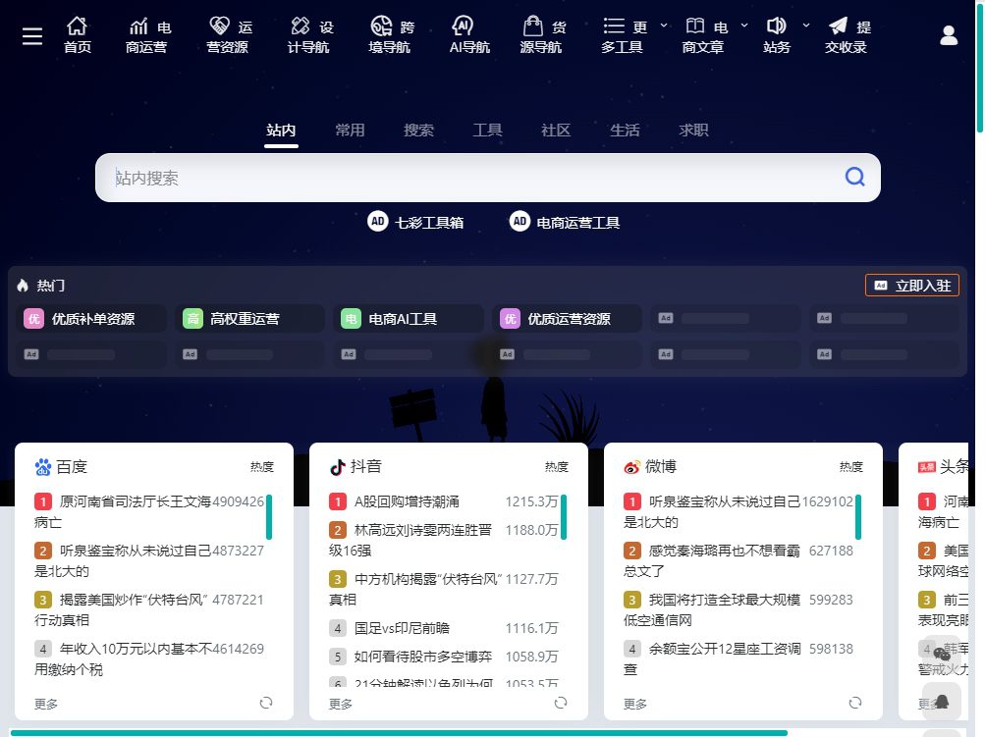The width and height of the screenshot is (985, 737).
Task: Refresh the 抖音 hot list
Action: (x=561, y=703)
